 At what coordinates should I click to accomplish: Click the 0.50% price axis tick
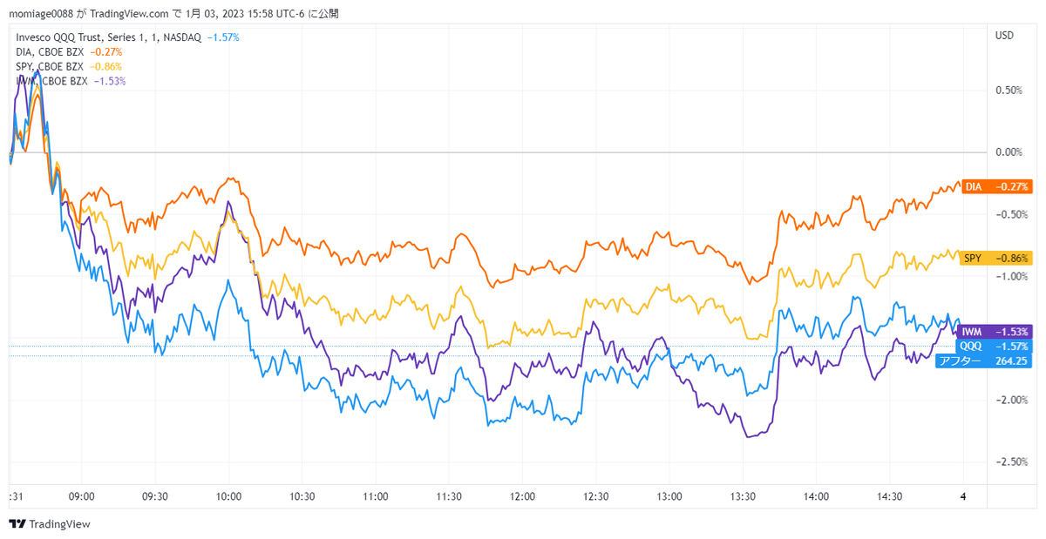click(1009, 91)
